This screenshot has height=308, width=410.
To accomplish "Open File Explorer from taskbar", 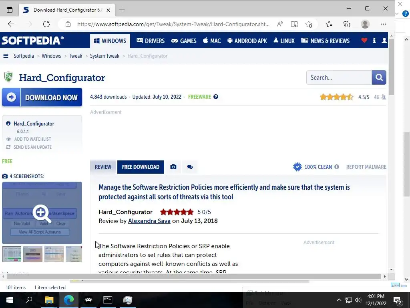I will pos(49,300).
